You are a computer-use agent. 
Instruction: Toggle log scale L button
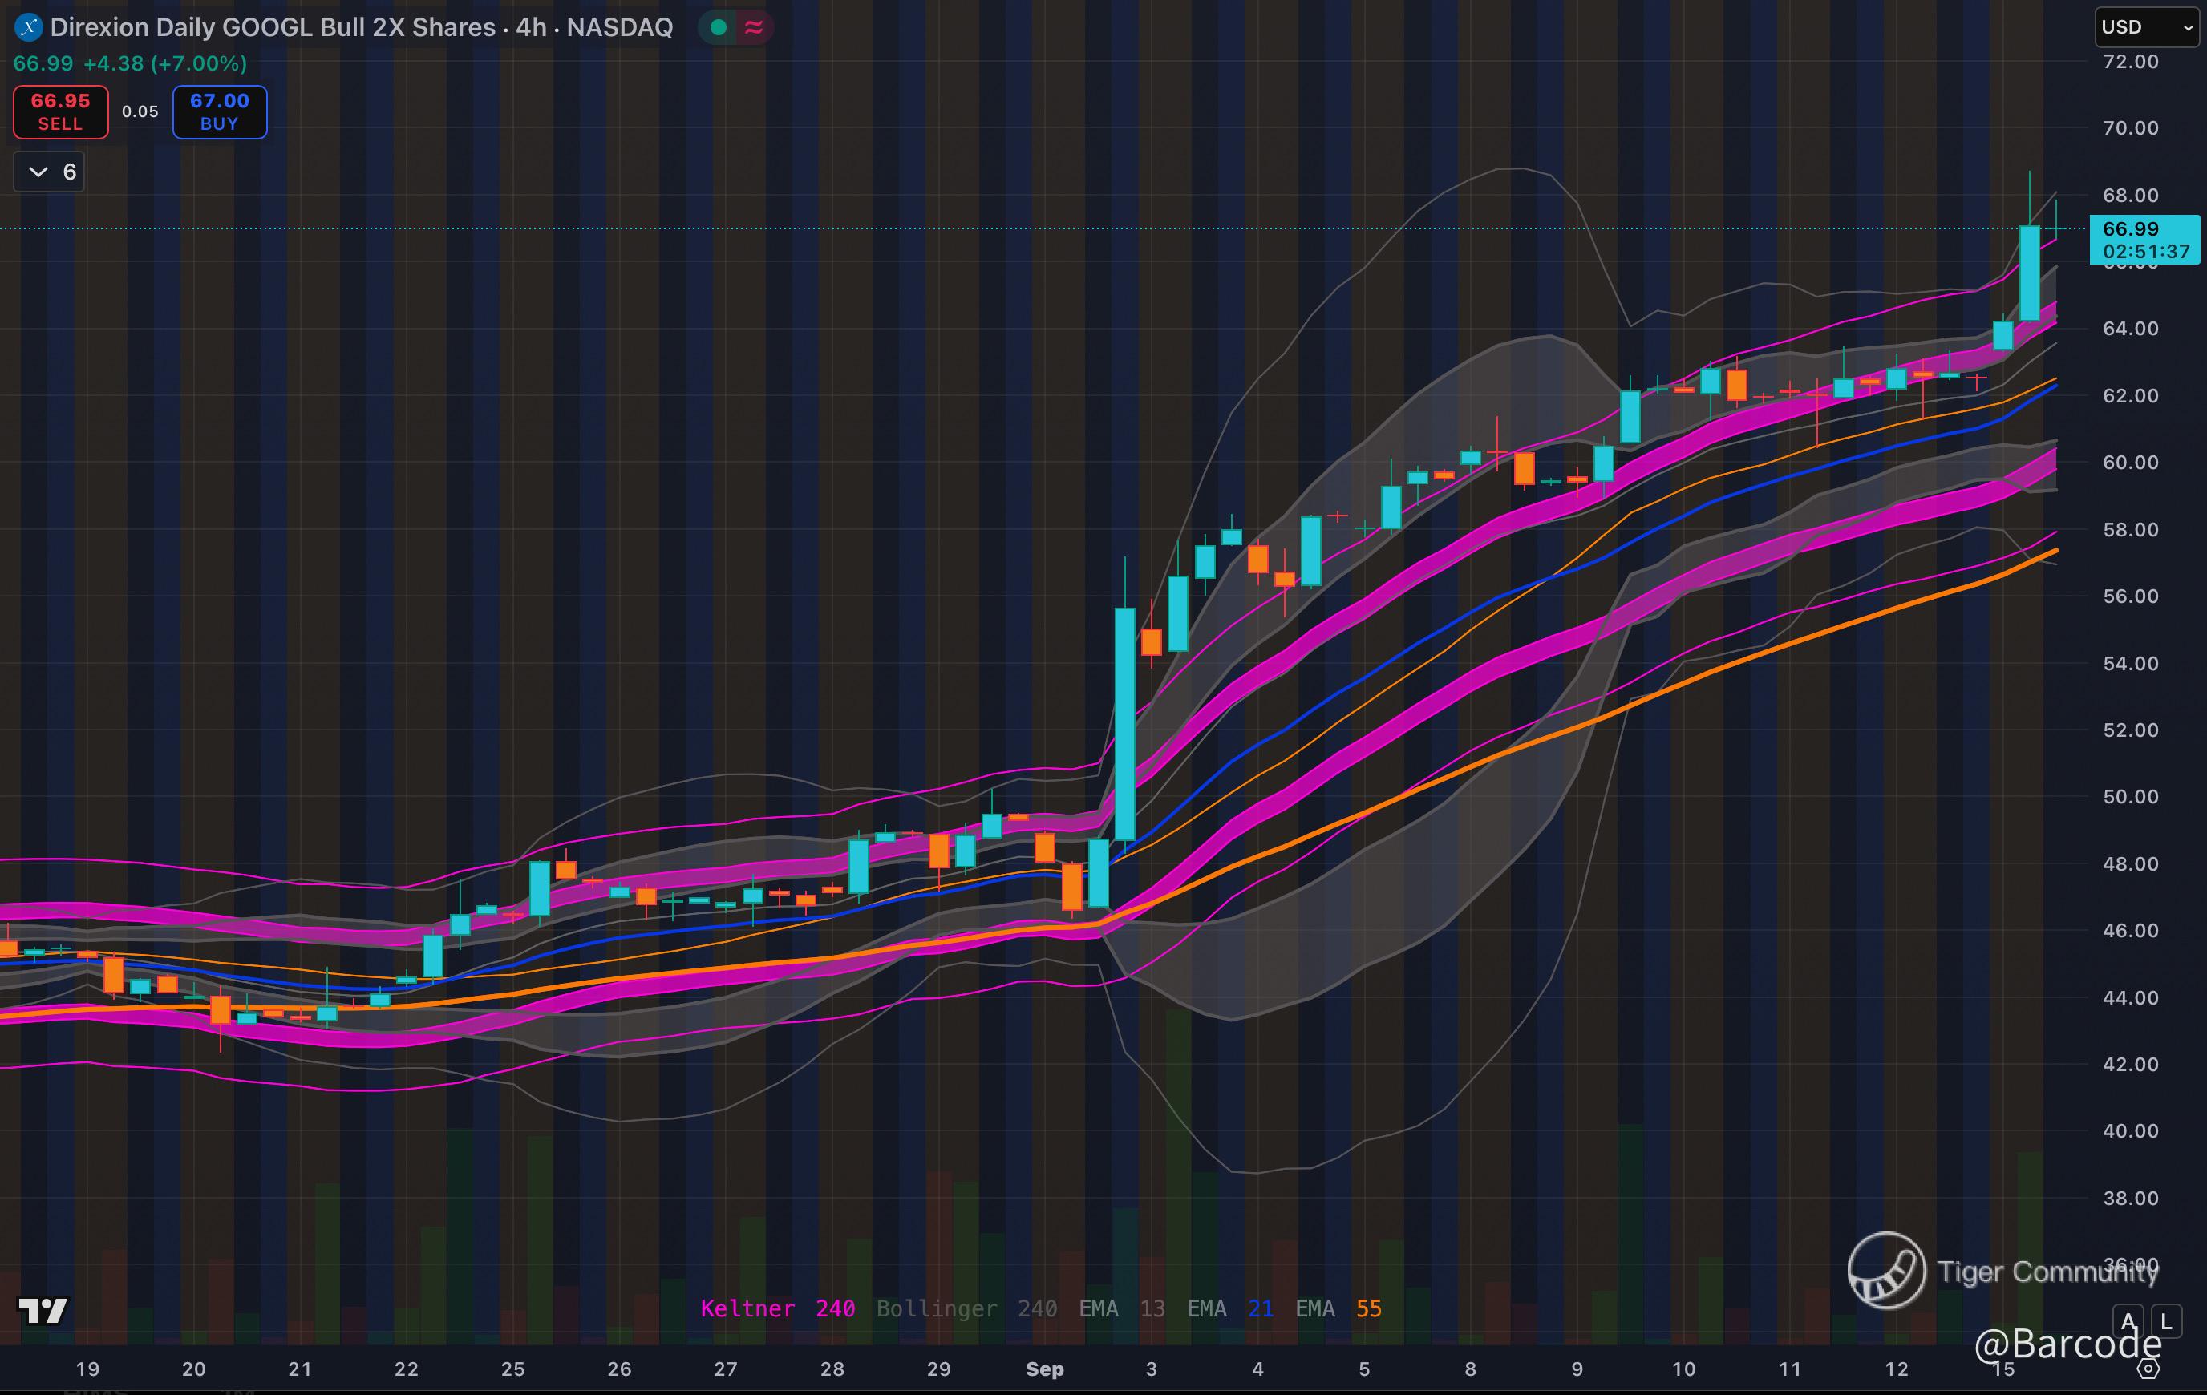point(2167,1322)
